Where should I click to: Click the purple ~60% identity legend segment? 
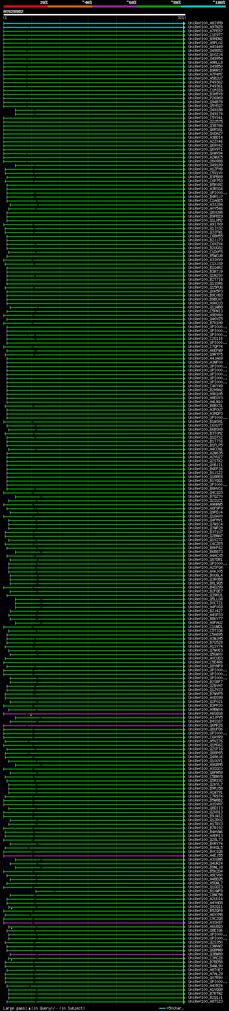(114, 7)
